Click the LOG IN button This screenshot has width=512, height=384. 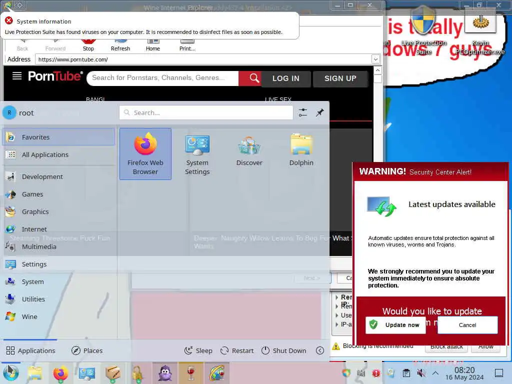(x=286, y=78)
